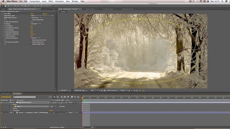Click the Toggle Switches / Modes button
230x129 pixels.
(57, 128)
